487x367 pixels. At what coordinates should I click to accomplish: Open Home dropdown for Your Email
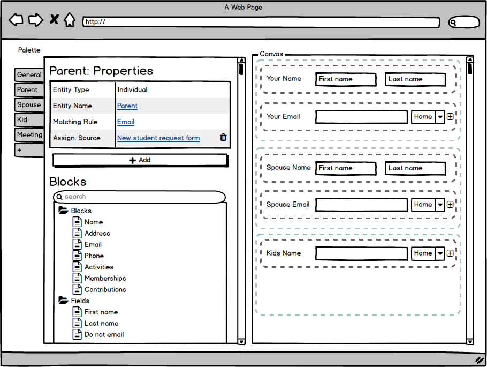click(440, 117)
